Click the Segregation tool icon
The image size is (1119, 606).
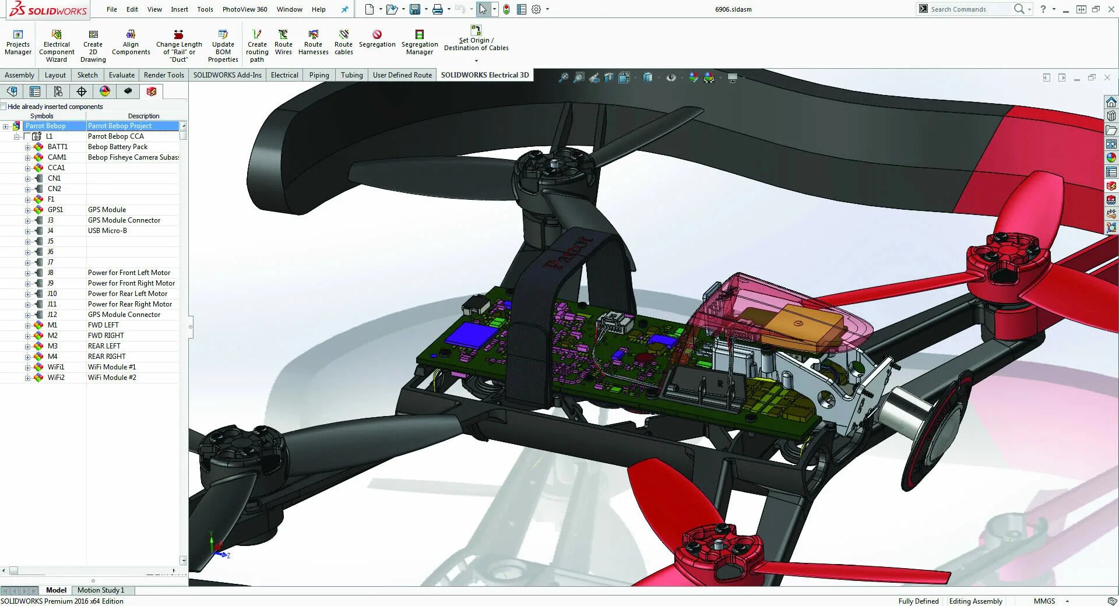(x=377, y=34)
